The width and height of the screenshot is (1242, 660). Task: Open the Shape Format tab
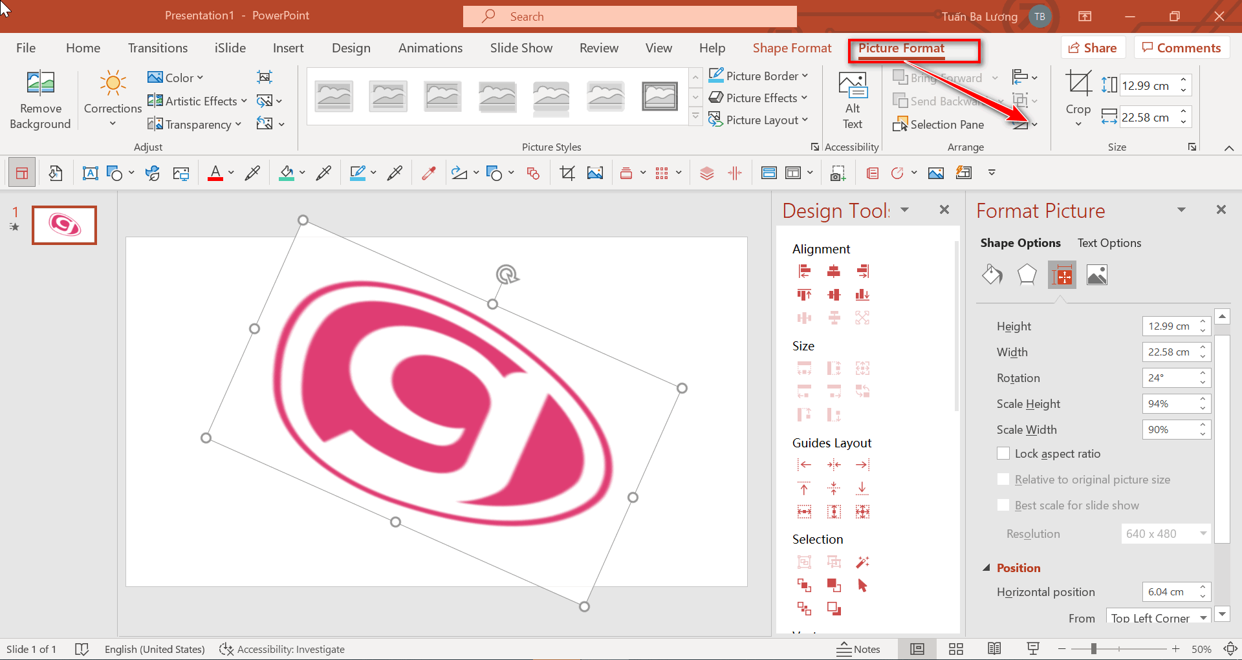tap(792, 48)
